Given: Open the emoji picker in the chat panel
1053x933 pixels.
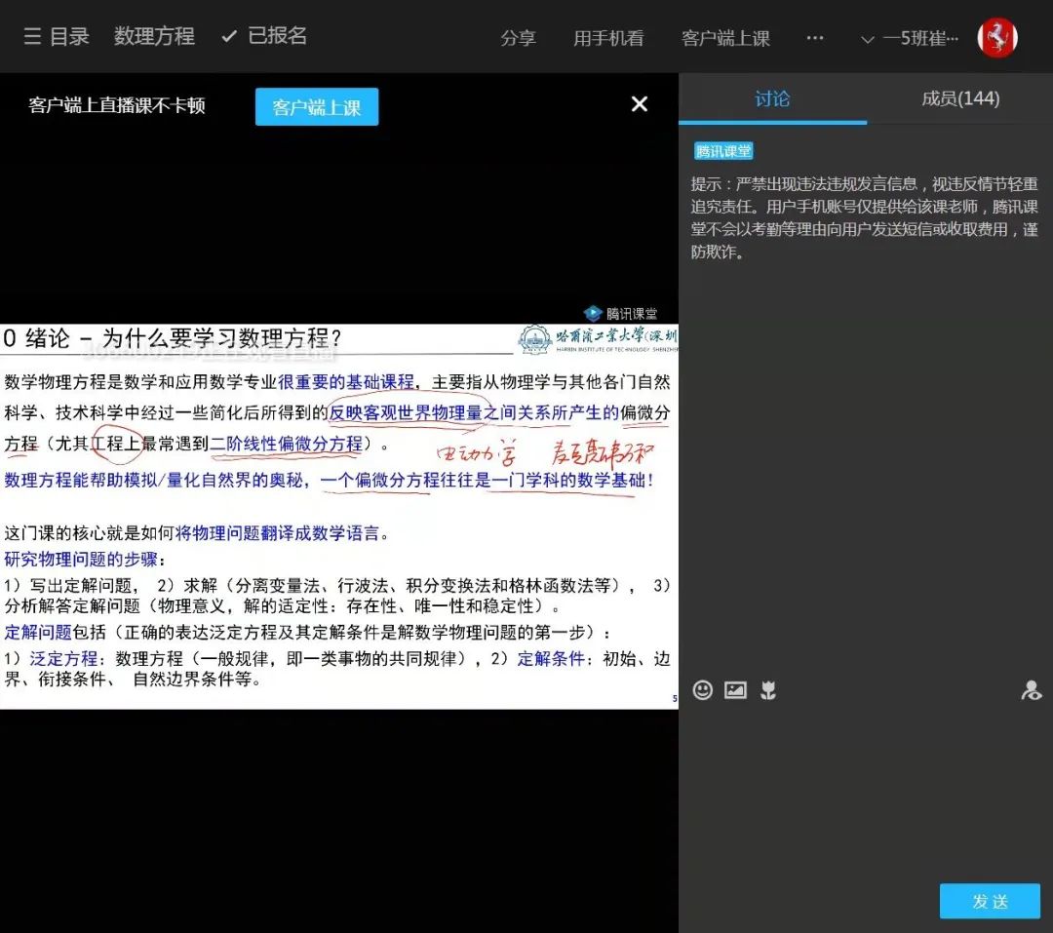Looking at the screenshot, I should 703,690.
